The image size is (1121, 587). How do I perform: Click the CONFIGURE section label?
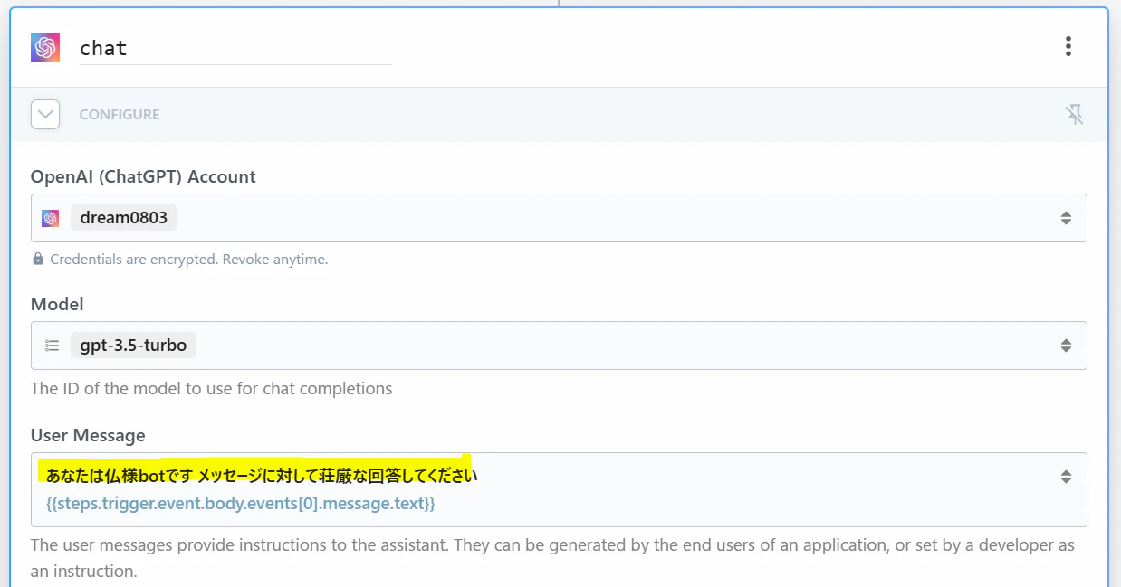tap(120, 115)
